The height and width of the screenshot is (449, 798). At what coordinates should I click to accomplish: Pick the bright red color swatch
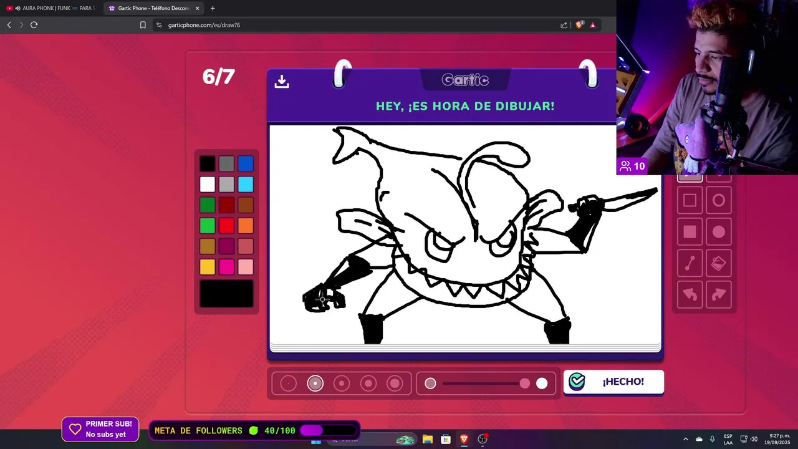point(226,226)
